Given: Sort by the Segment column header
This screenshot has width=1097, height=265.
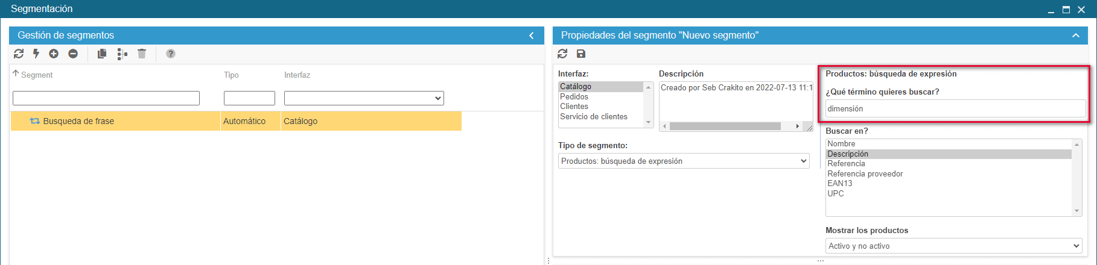Looking at the screenshot, I should coord(37,75).
